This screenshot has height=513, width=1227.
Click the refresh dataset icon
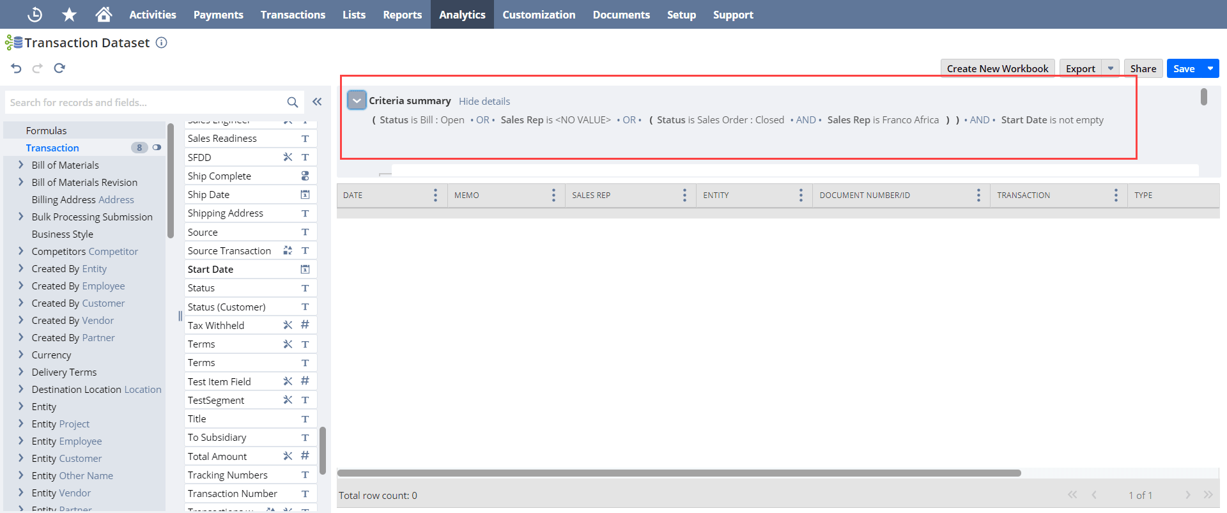coord(59,68)
